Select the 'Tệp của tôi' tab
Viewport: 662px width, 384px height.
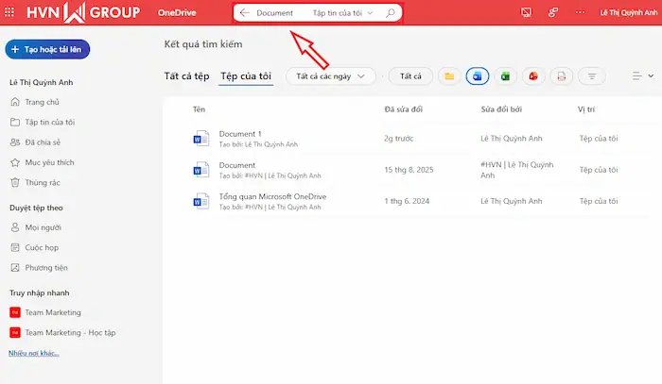coord(246,76)
